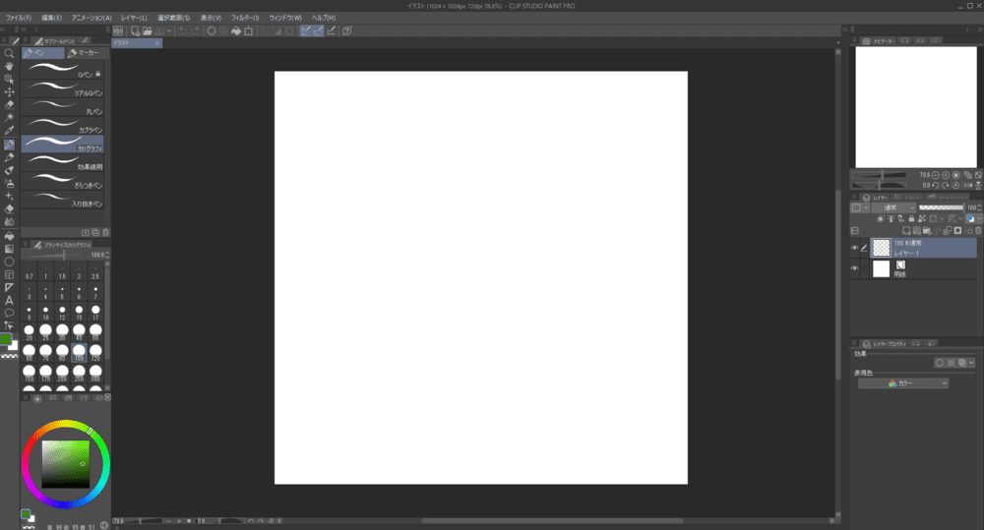Viewport: 984px width, 530px height.
Task: Select the Text tool
Action: [9, 301]
